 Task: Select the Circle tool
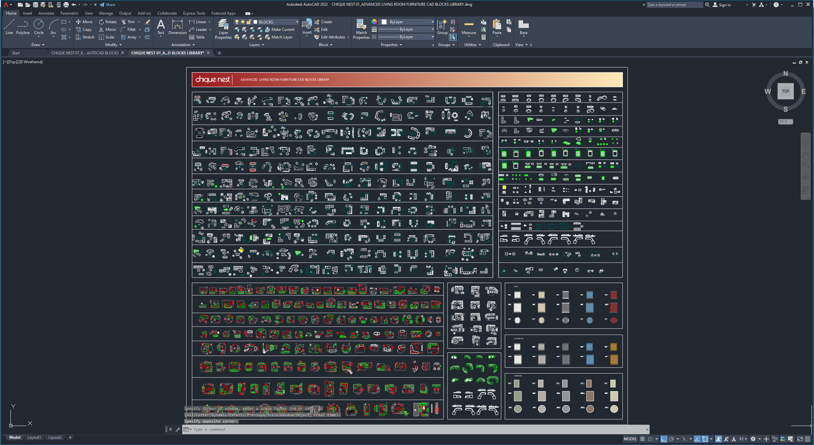pyautogui.click(x=39, y=27)
